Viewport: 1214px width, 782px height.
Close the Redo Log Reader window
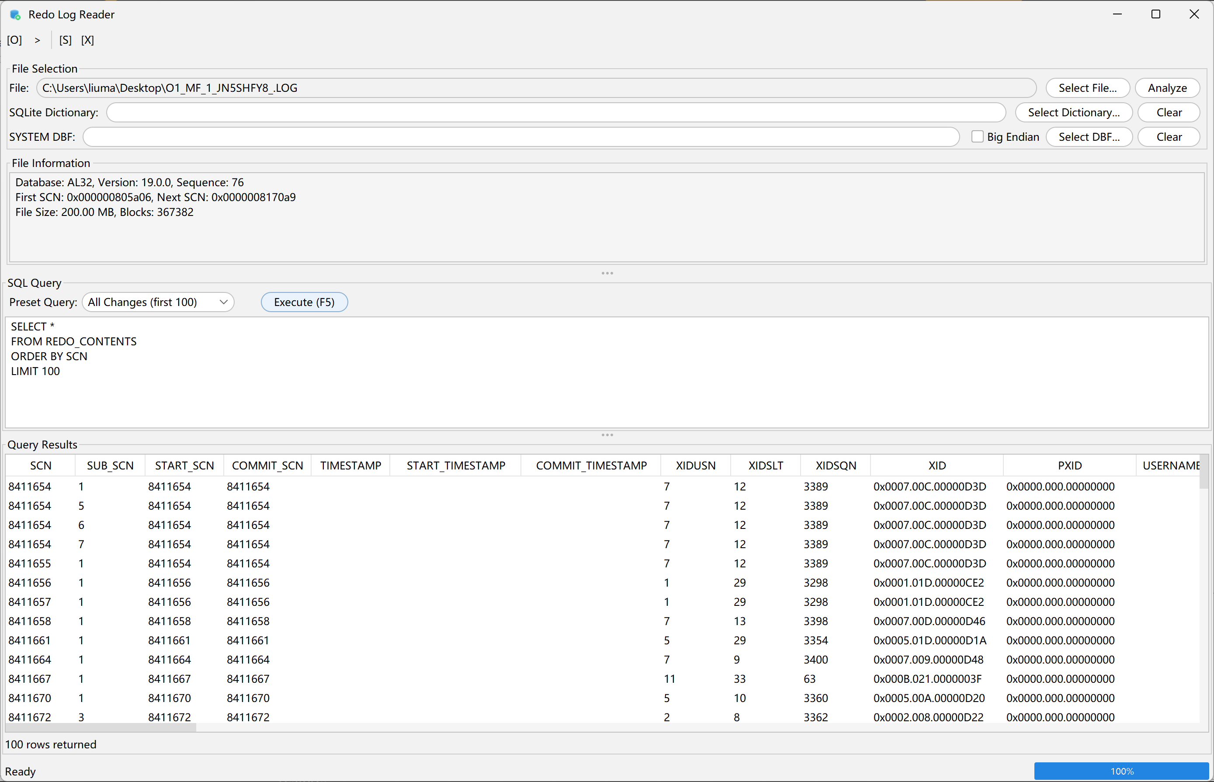coord(1194,14)
